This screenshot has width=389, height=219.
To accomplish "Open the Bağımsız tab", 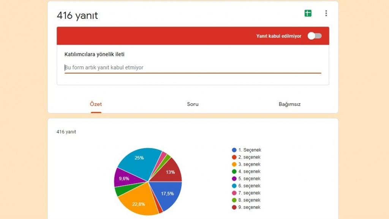I will (x=289, y=104).
